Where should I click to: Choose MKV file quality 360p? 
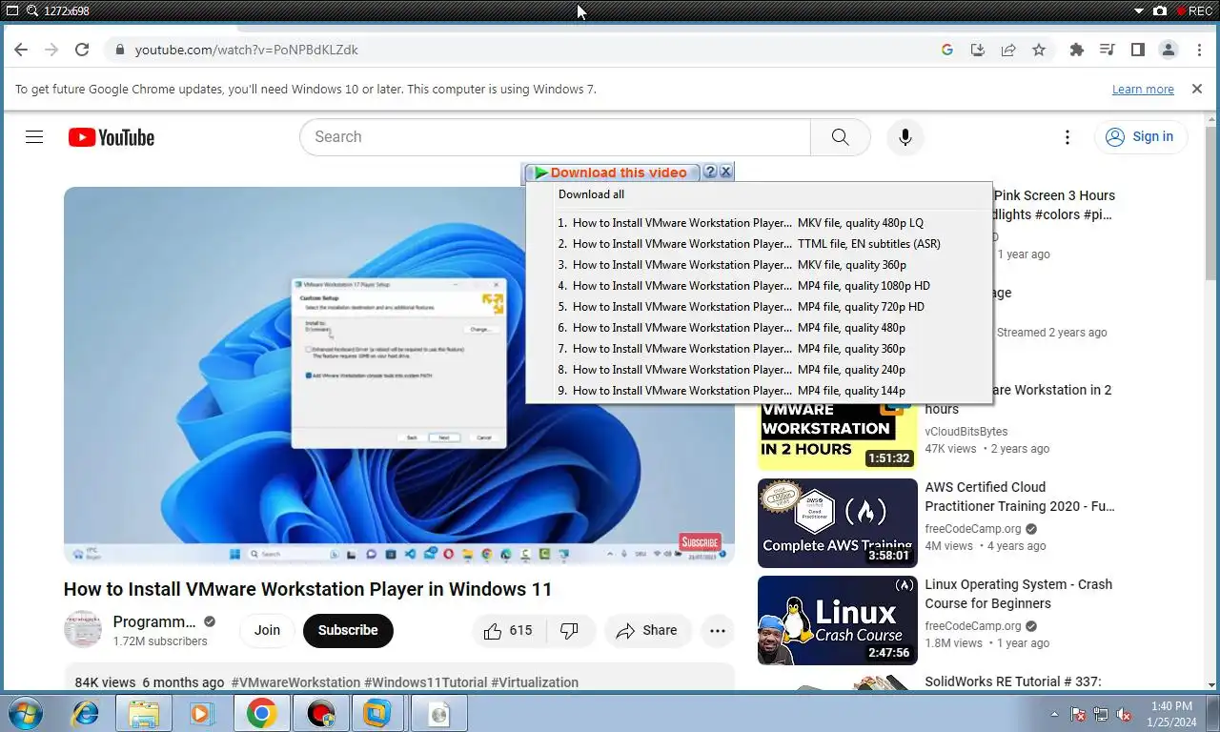(x=760, y=265)
